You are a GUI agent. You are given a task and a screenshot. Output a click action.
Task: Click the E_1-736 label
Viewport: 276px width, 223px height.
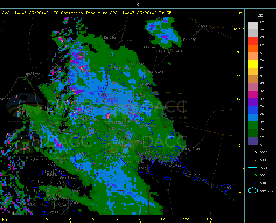pyautogui.click(x=190, y=40)
